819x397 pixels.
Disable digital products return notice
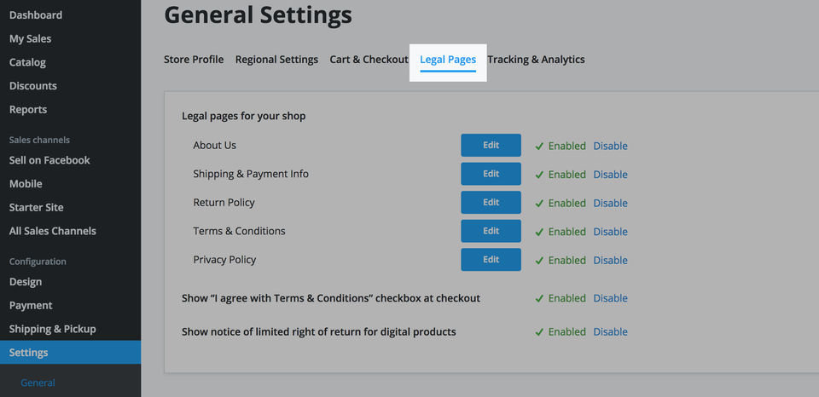(610, 332)
